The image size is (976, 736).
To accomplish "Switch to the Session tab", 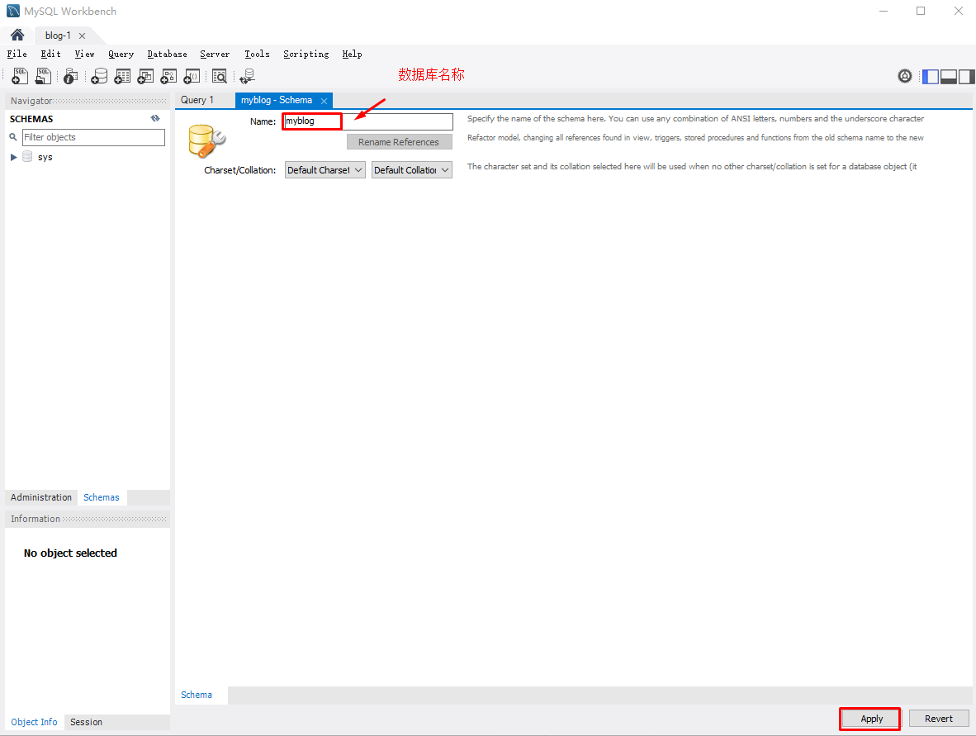I will click(86, 722).
